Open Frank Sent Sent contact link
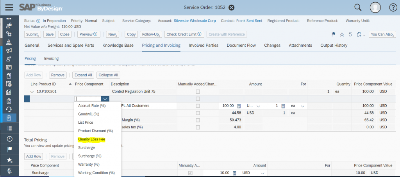 point(249,21)
